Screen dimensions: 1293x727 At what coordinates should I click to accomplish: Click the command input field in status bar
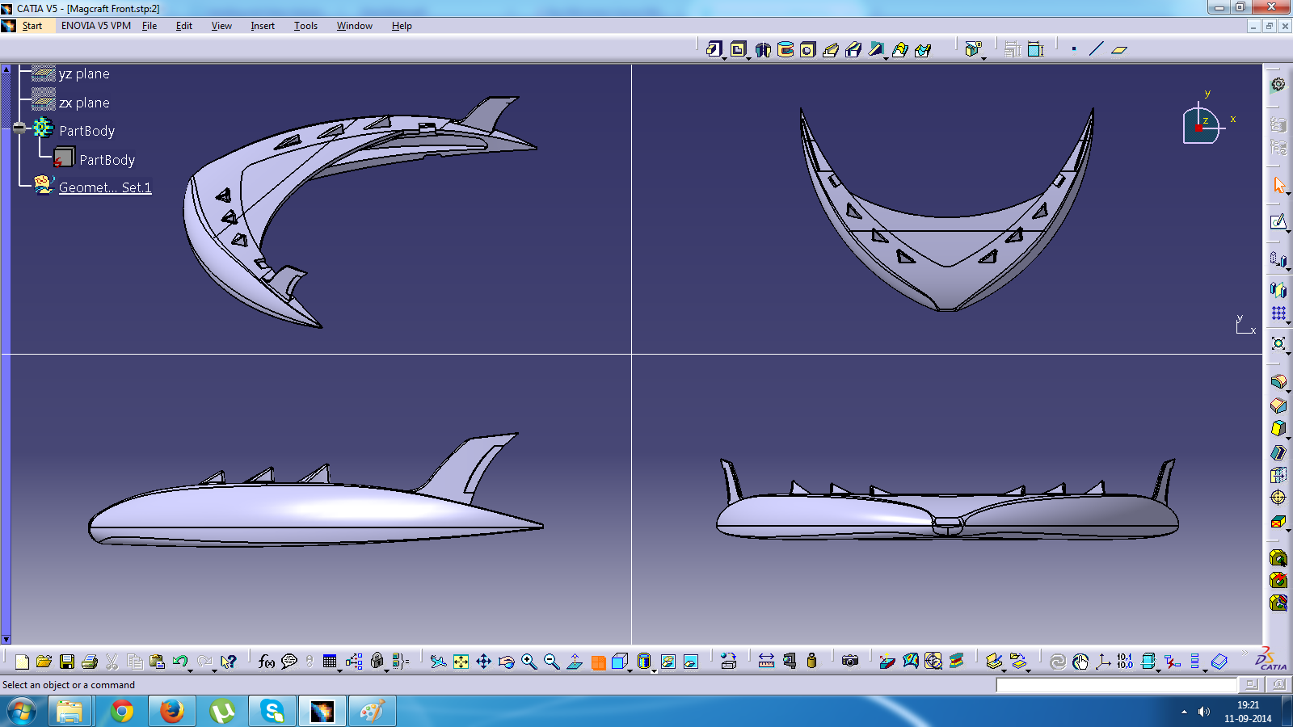click(1116, 685)
